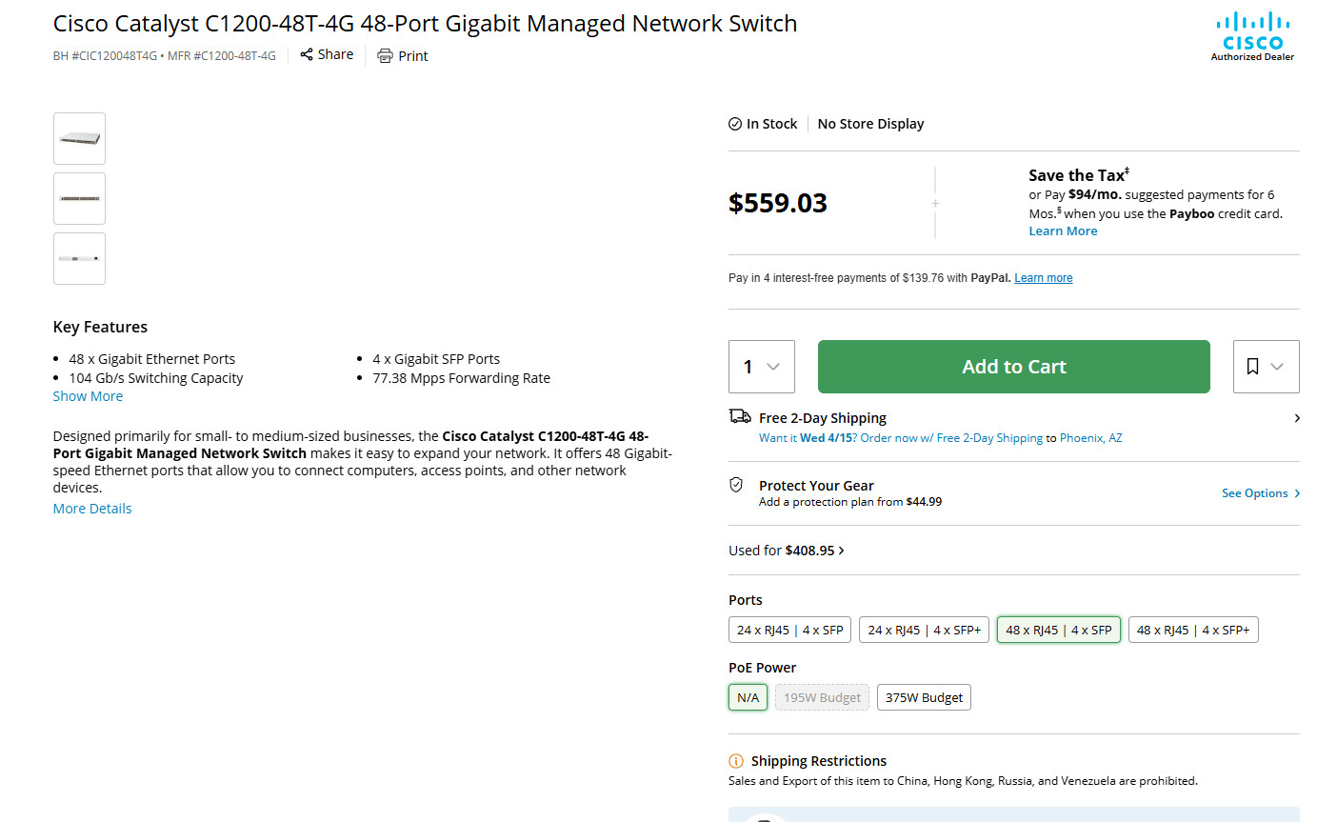Viewport: 1337px width, 822px height.
Task: Select 195W Budget PoE option
Action: coord(822,697)
